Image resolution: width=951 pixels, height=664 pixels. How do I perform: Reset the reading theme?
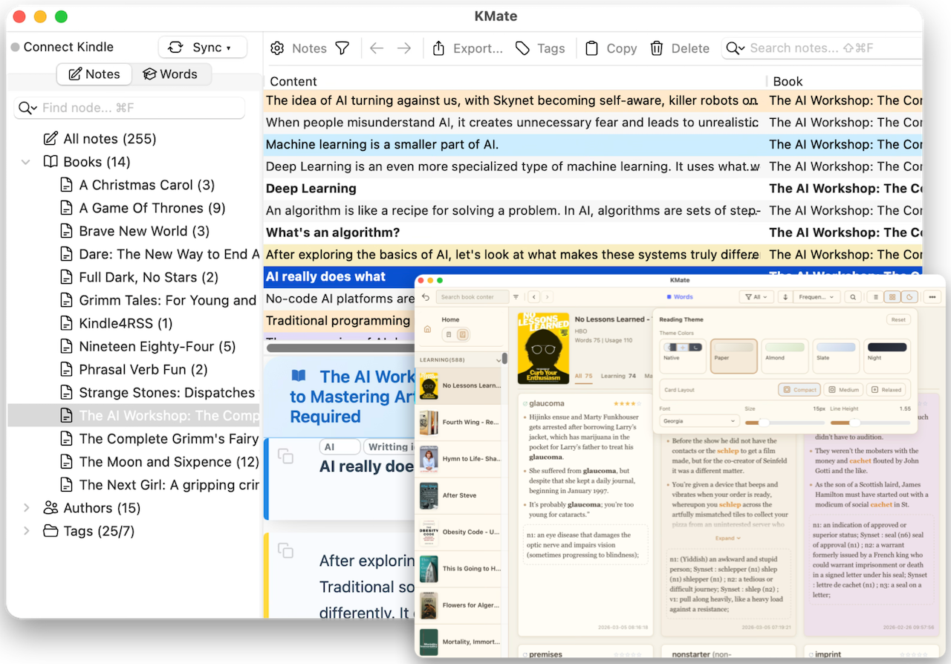click(x=898, y=319)
